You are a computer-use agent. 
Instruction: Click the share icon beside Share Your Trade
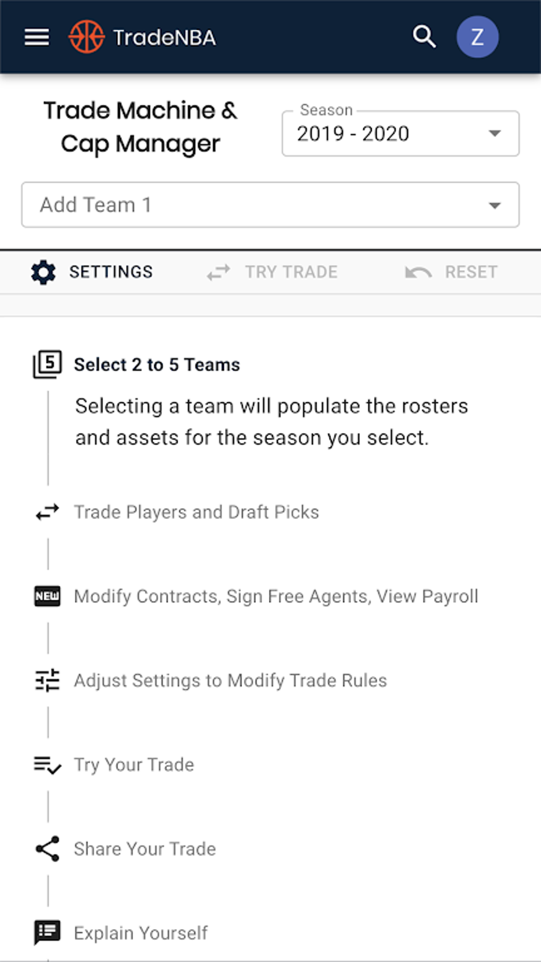[x=47, y=849]
